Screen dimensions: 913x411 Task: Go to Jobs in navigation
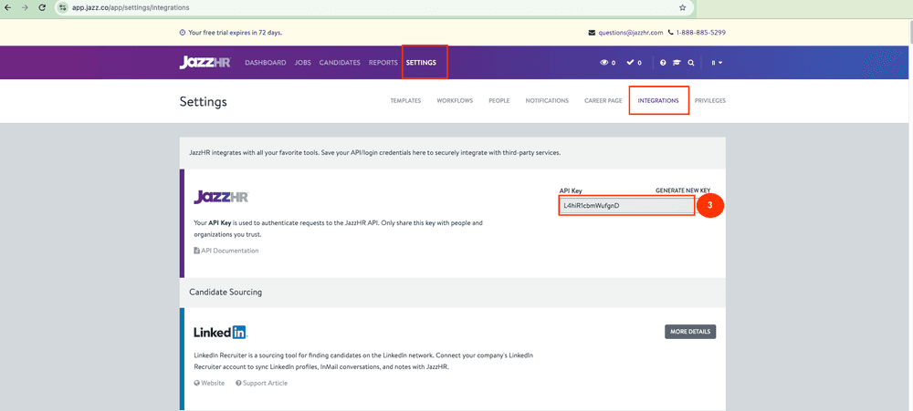tap(303, 63)
